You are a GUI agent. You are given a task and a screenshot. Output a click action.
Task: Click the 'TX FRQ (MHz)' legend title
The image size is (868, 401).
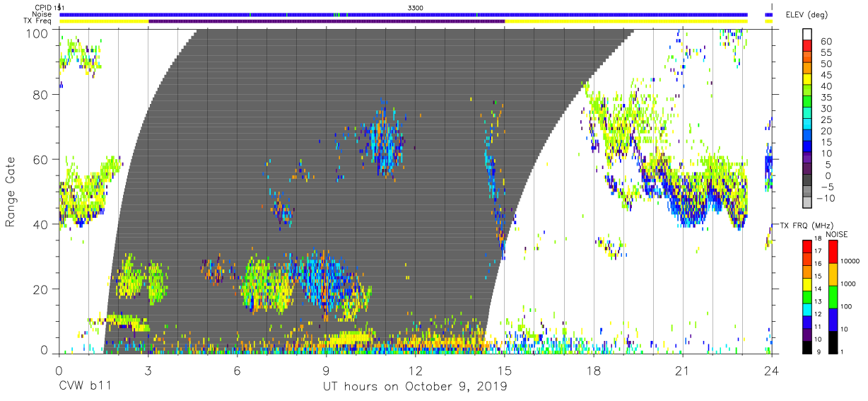point(807,226)
